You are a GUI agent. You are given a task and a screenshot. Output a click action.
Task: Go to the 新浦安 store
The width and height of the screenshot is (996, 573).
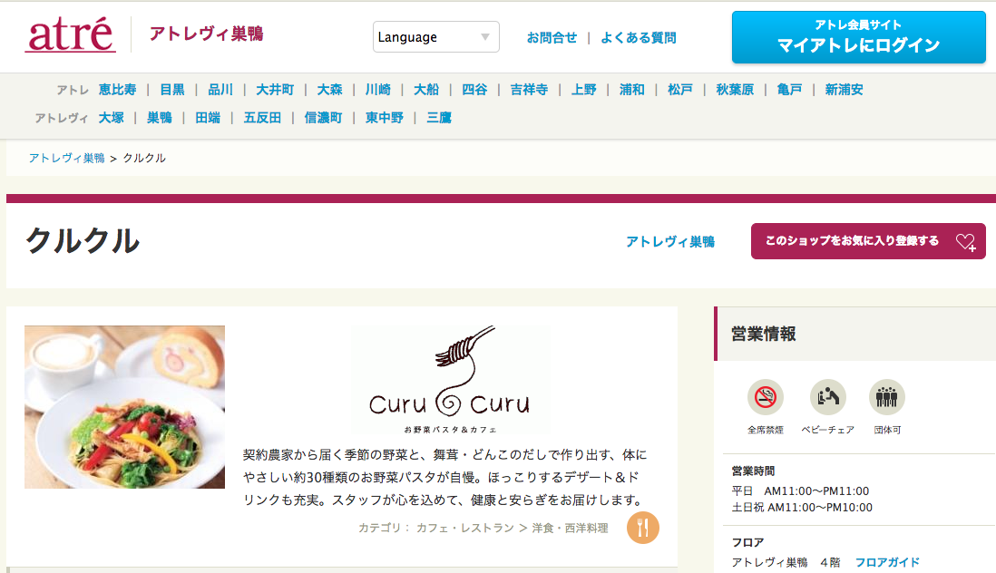pos(845,90)
